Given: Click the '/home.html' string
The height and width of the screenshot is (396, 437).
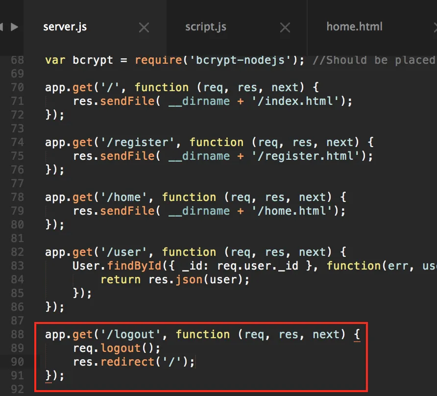Looking at the screenshot, I should (x=292, y=211).
